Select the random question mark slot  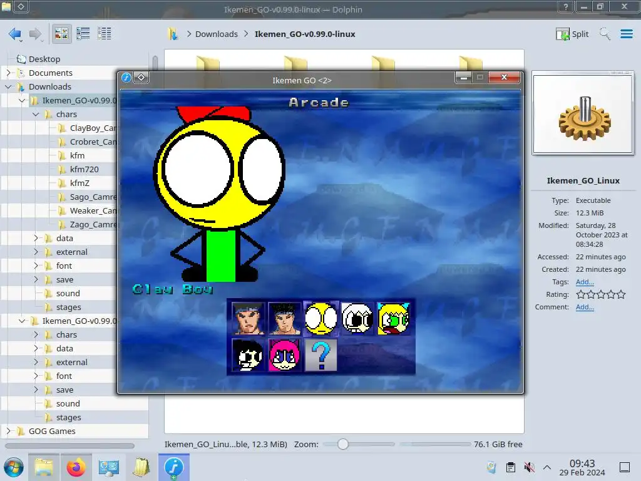[321, 355]
